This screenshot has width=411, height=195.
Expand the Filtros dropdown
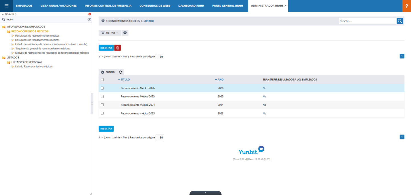click(x=110, y=33)
